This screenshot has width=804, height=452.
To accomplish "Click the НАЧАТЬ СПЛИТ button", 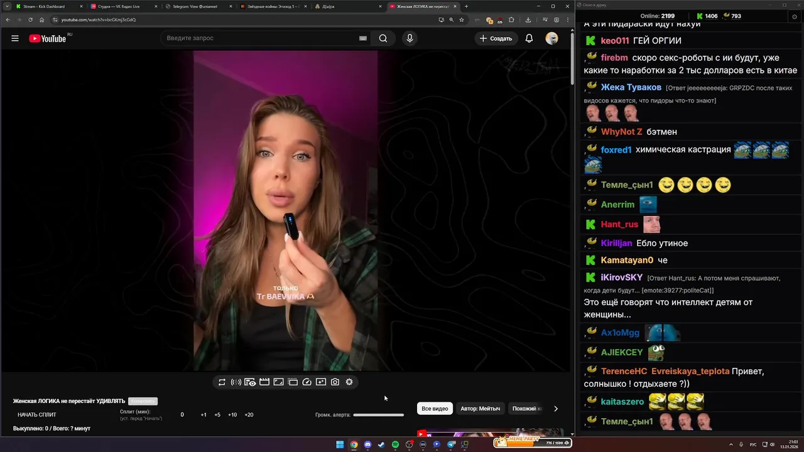I will point(36,415).
